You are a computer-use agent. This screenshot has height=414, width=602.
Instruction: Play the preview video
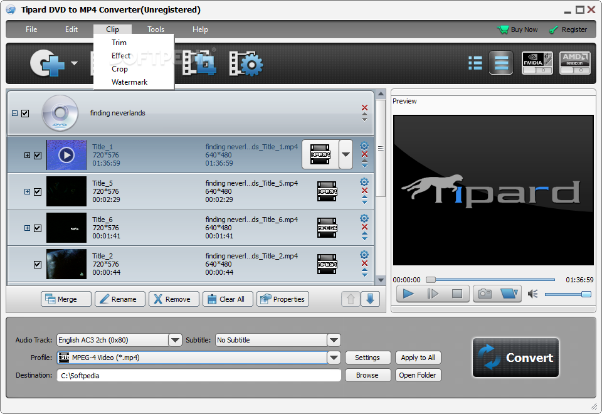coord(408,294)
